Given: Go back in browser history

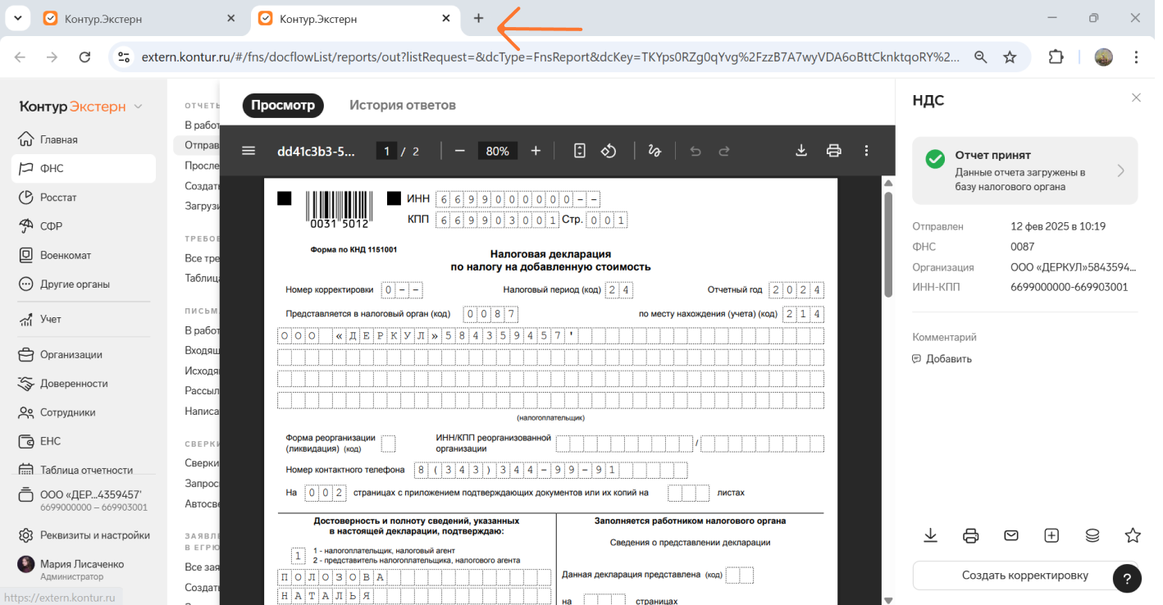Looking at the screenshot, I should (21, 57).
